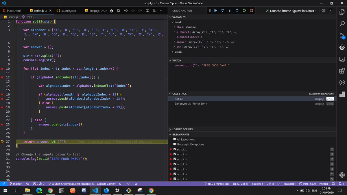Open the Source Control activity bar icon
Screen dimensions: 347x195
[342, 36]
